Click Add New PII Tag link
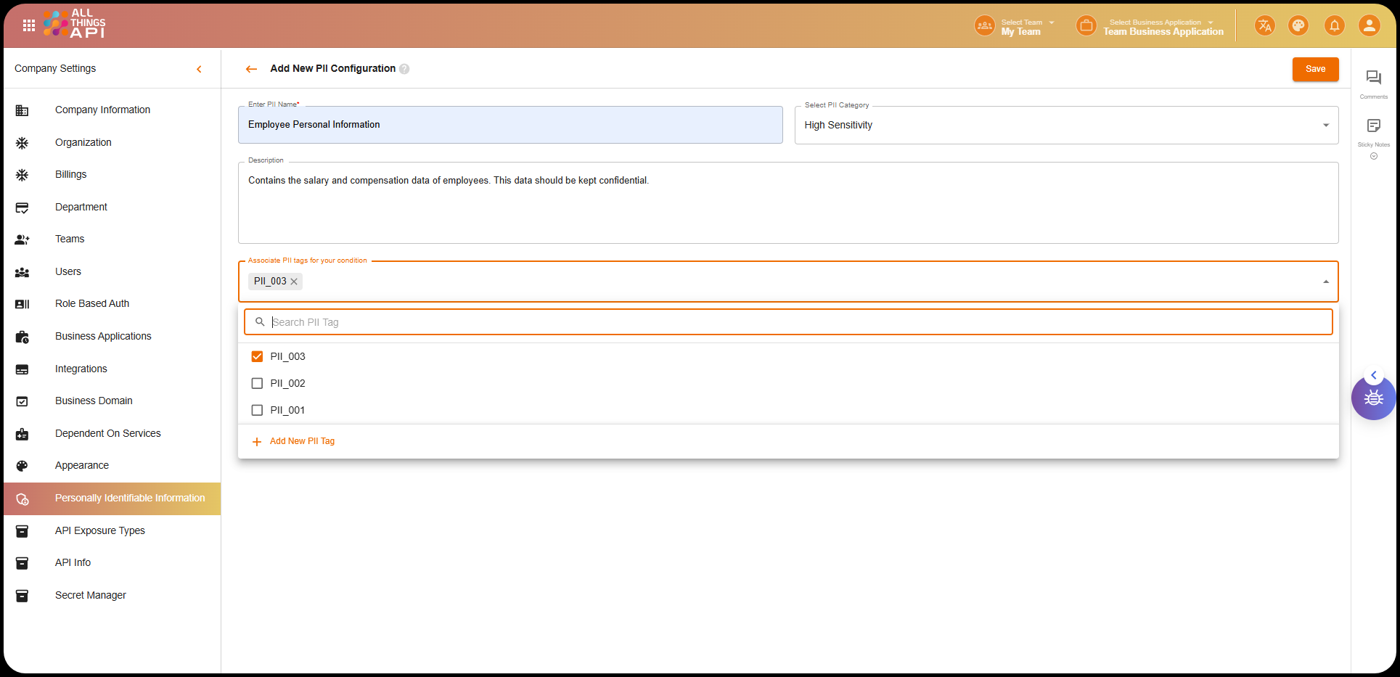1400x677 pixels. (x=302, y=441)
